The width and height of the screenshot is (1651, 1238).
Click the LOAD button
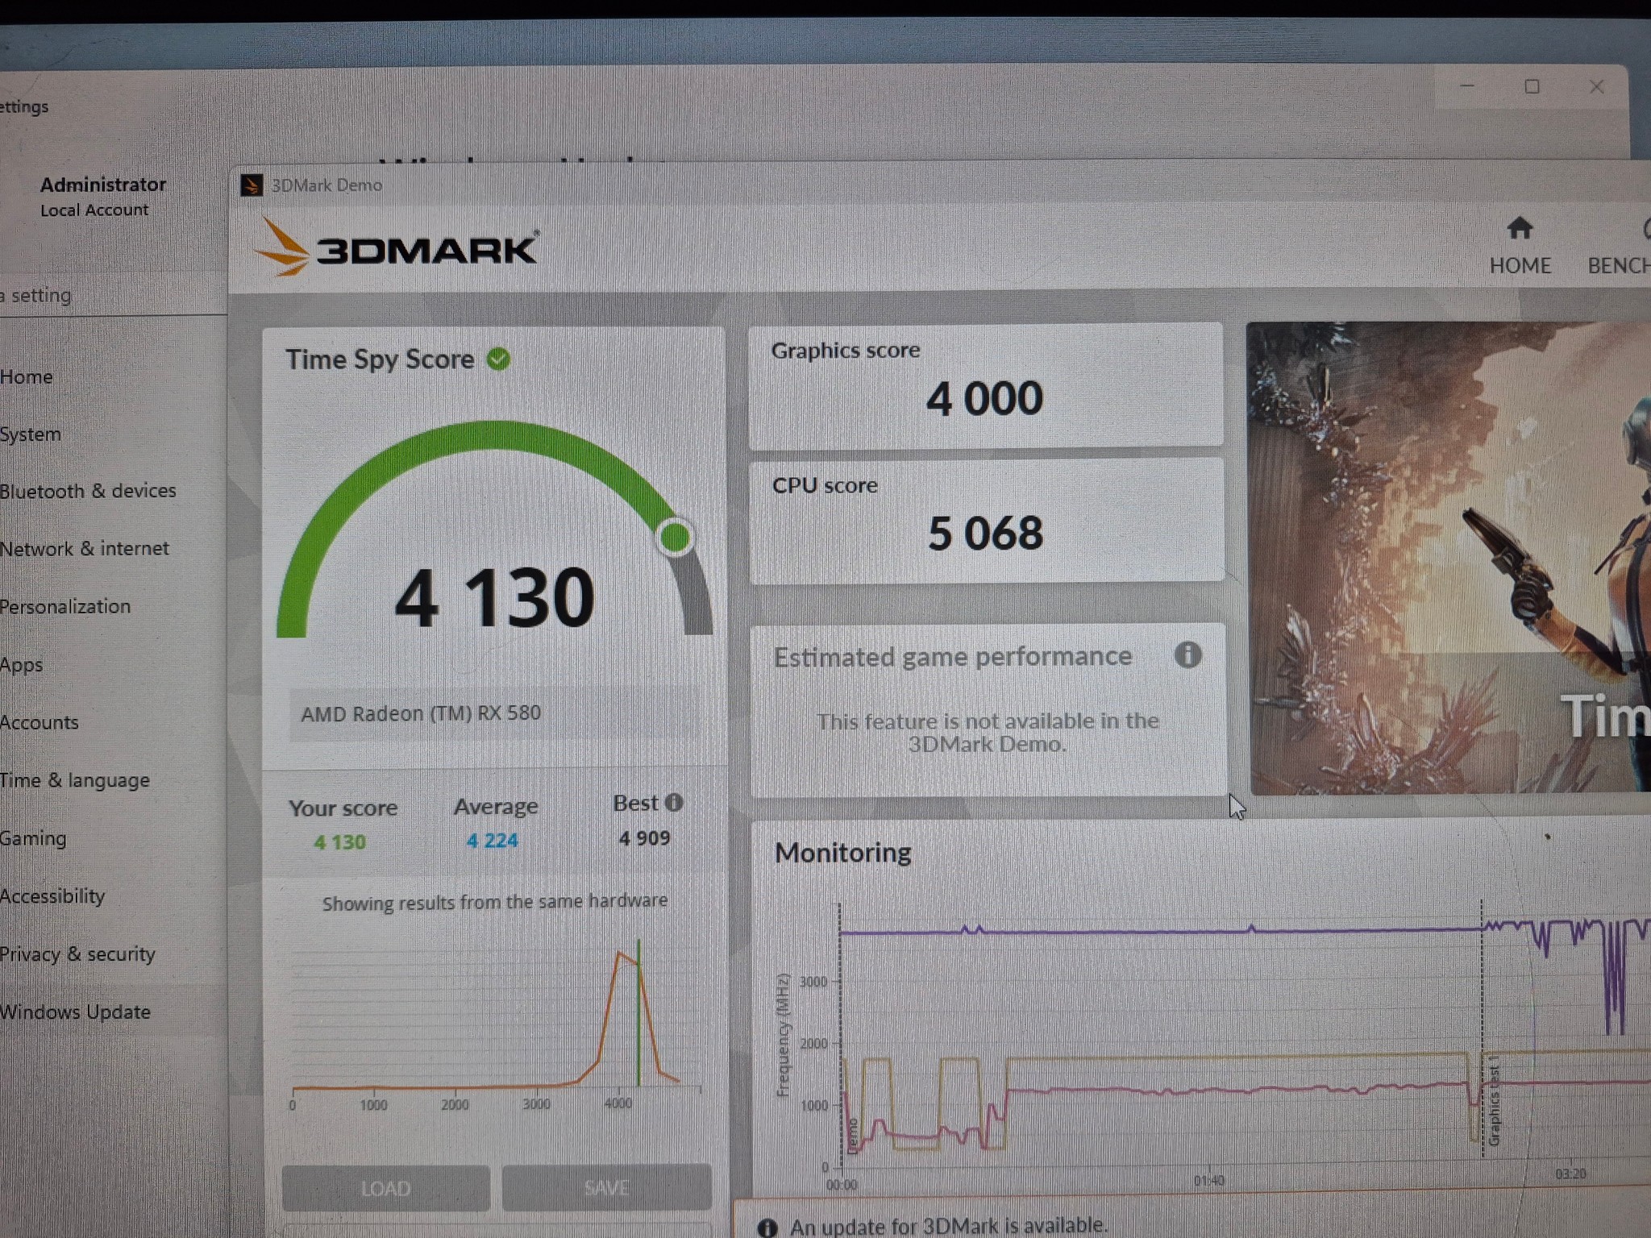tap(385, 1188)
